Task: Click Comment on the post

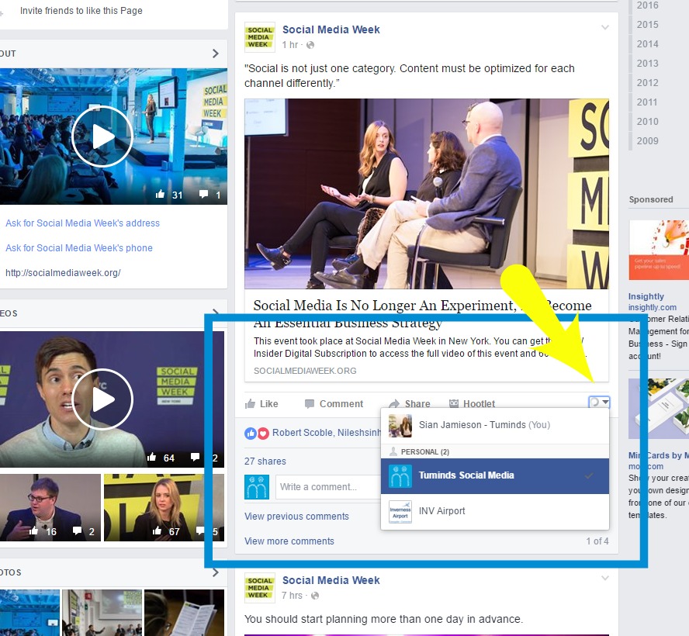Action: [334, 403]
